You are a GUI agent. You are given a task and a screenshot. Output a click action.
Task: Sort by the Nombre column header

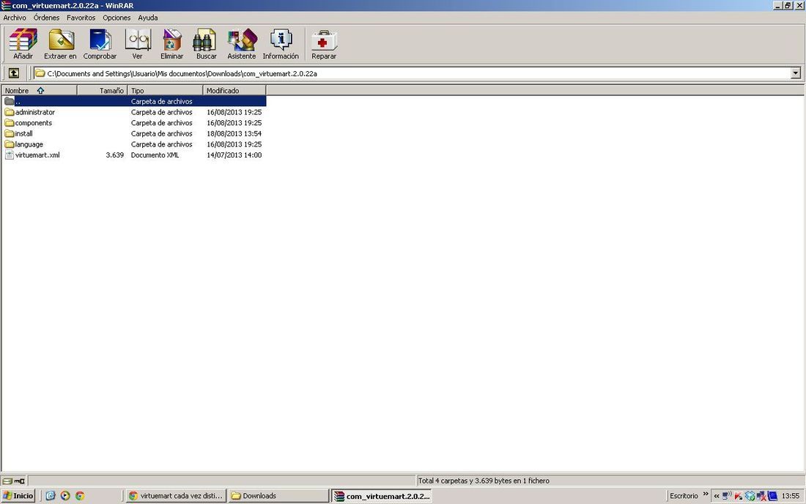(x=39, y=90)
